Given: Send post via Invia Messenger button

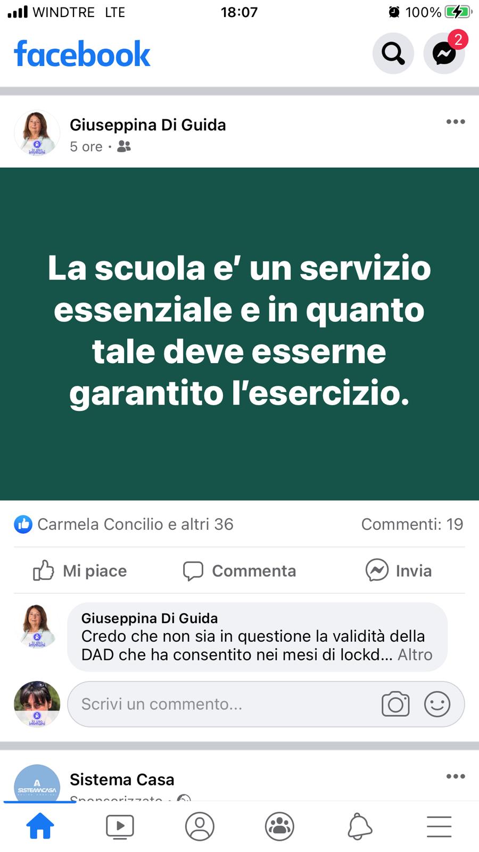Looking at the screenshot, I should 399,570.
